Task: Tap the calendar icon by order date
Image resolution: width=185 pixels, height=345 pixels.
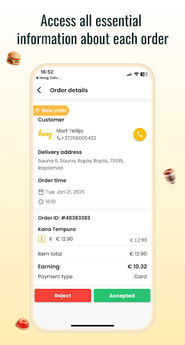Action: point(41,192)
